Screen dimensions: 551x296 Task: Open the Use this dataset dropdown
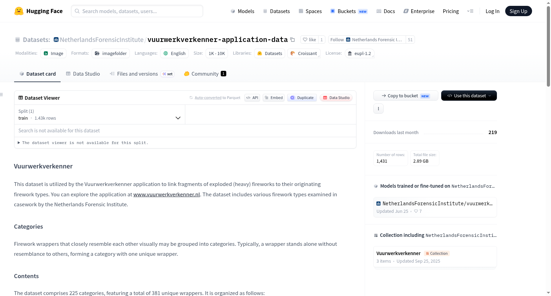pos(469,96)
